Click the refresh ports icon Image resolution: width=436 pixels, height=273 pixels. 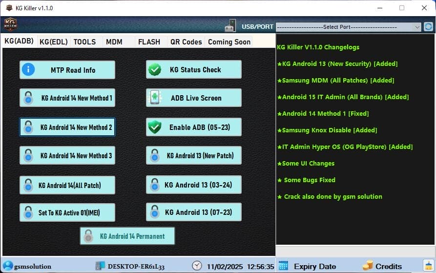click(x=428, y=27)
